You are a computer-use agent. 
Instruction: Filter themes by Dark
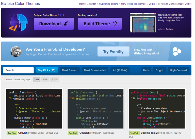click(x=146, y=70)
